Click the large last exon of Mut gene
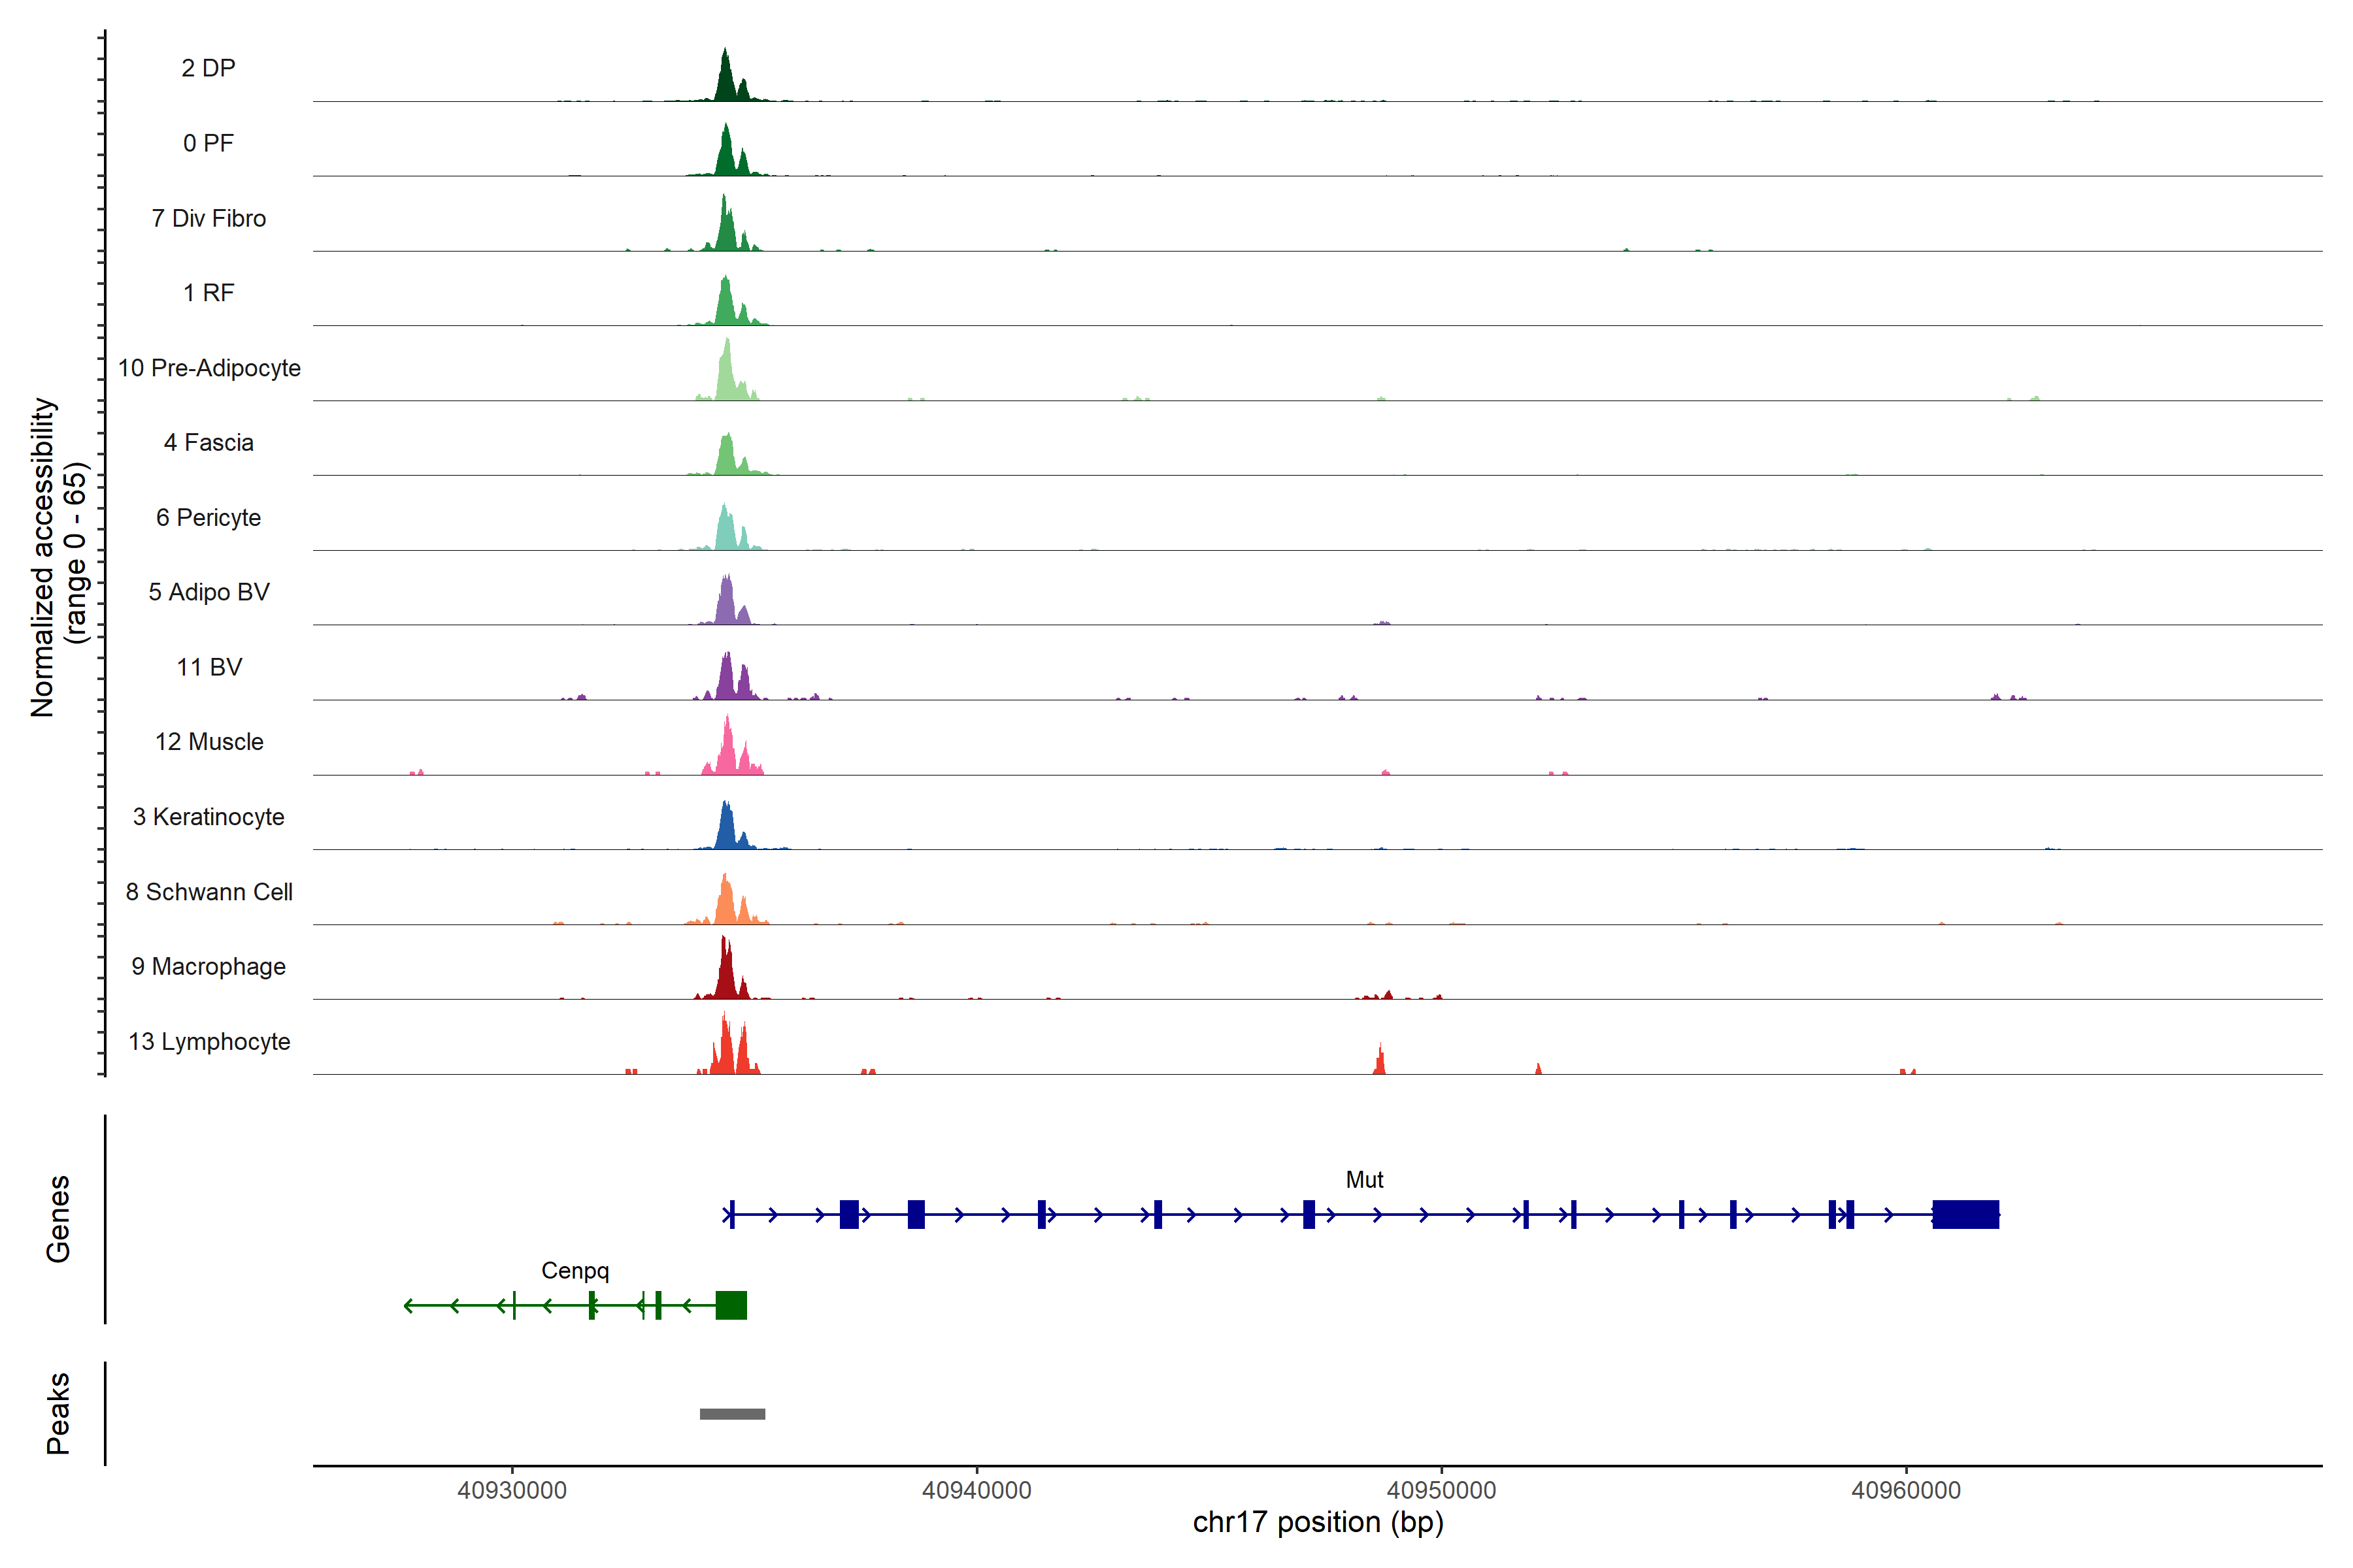 tap(1965, 1214)
